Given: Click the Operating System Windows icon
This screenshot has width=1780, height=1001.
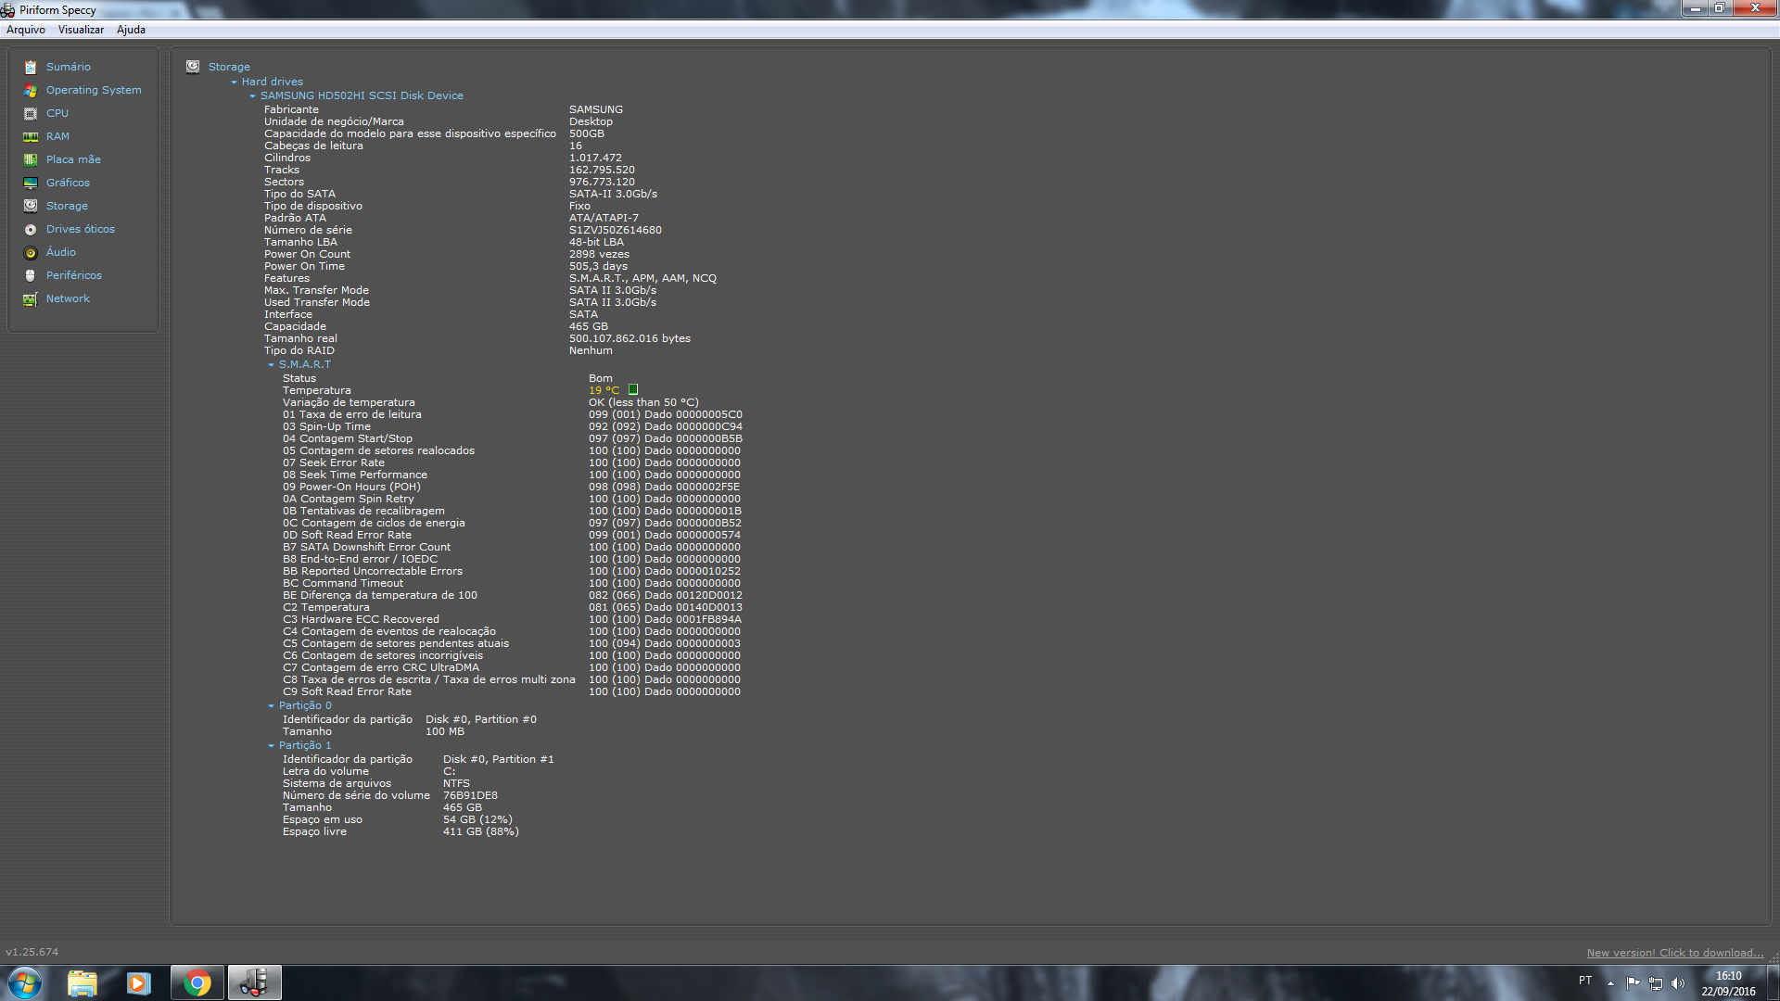Looking at the screenshot, I should [31, 90].
